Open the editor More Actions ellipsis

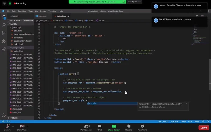207,16
